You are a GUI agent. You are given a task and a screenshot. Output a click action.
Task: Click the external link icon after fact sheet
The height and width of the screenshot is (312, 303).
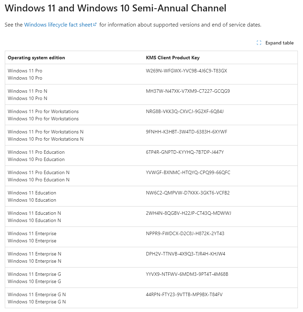point(95,24)
